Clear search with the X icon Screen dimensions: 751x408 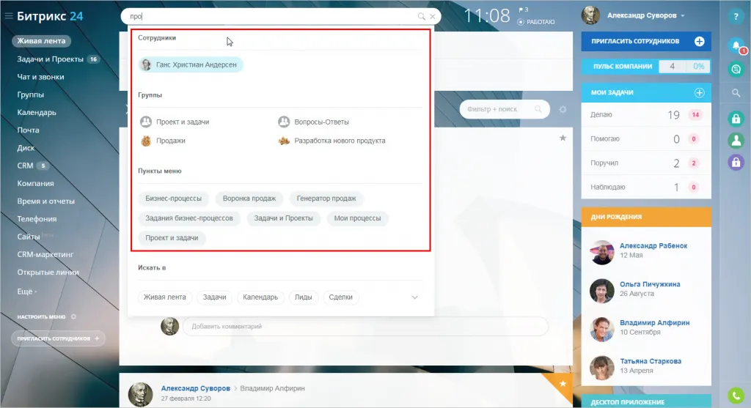[433, 16]
